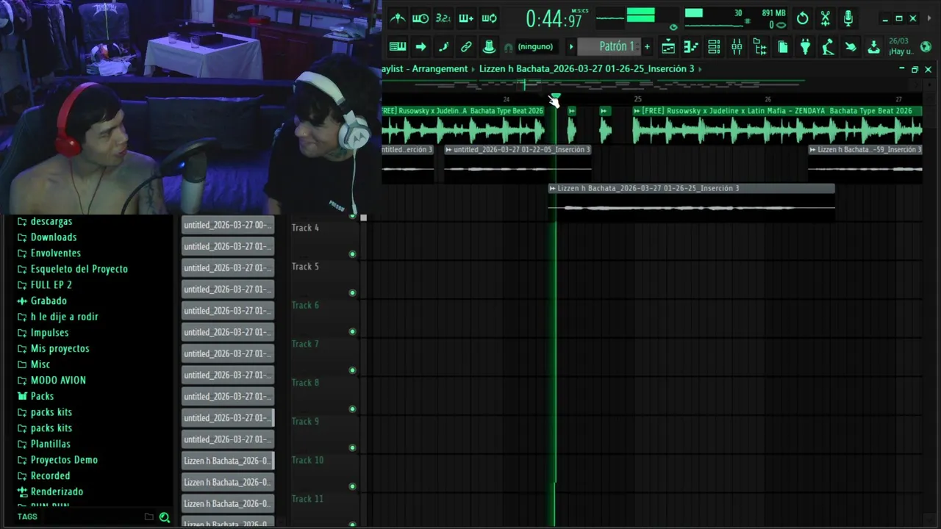Click the download tray icon
The width and height of the screenshot is (941, 529).
click(x=873, y=47)
